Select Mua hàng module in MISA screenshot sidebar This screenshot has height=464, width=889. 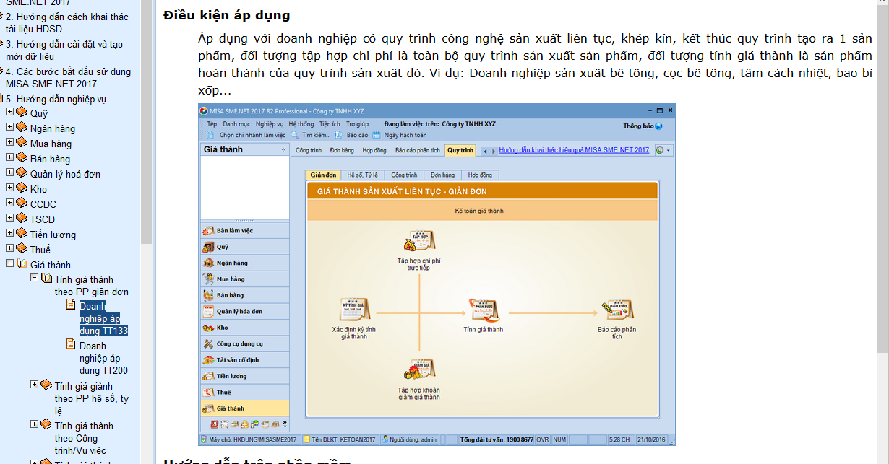pyautogui.click(x=245, y=279)
